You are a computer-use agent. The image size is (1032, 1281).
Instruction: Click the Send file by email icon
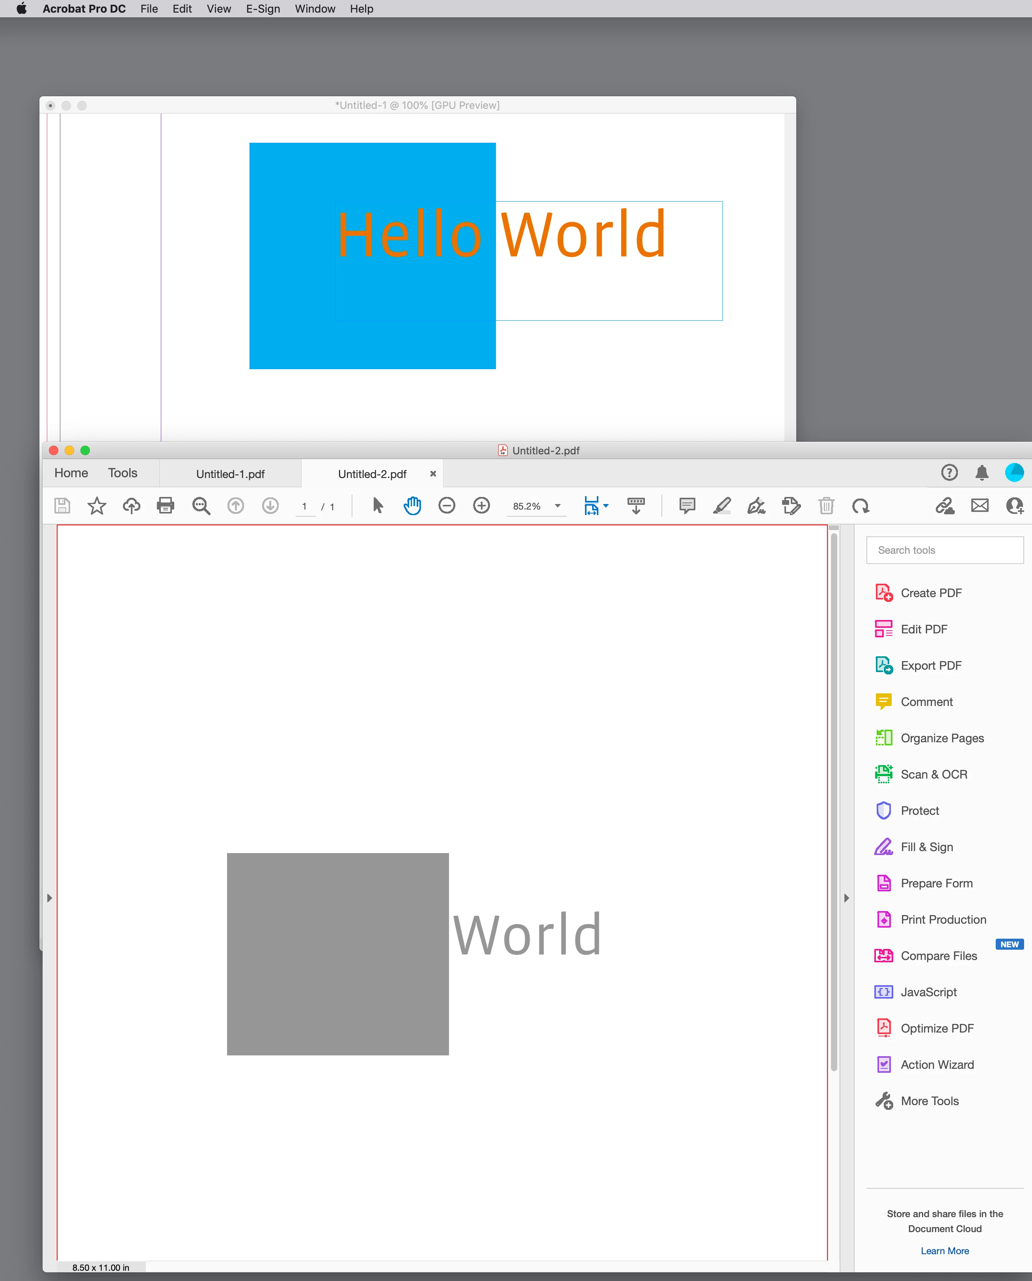[980, 506]
